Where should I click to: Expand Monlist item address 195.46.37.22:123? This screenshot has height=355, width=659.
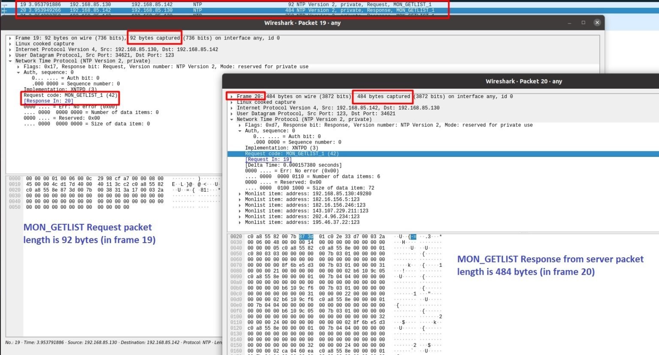click(x=239, y=222)
